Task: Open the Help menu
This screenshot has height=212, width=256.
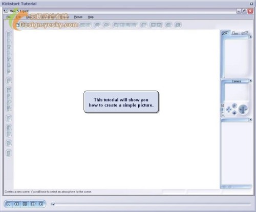Action: pos(91,17)
